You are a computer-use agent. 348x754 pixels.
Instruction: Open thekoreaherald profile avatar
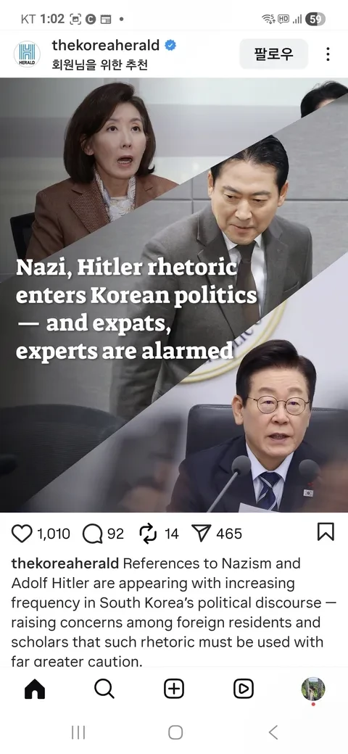coord(27,54)
